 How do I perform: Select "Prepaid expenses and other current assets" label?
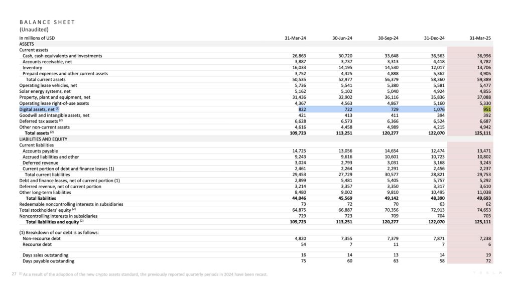coord(65,74)
